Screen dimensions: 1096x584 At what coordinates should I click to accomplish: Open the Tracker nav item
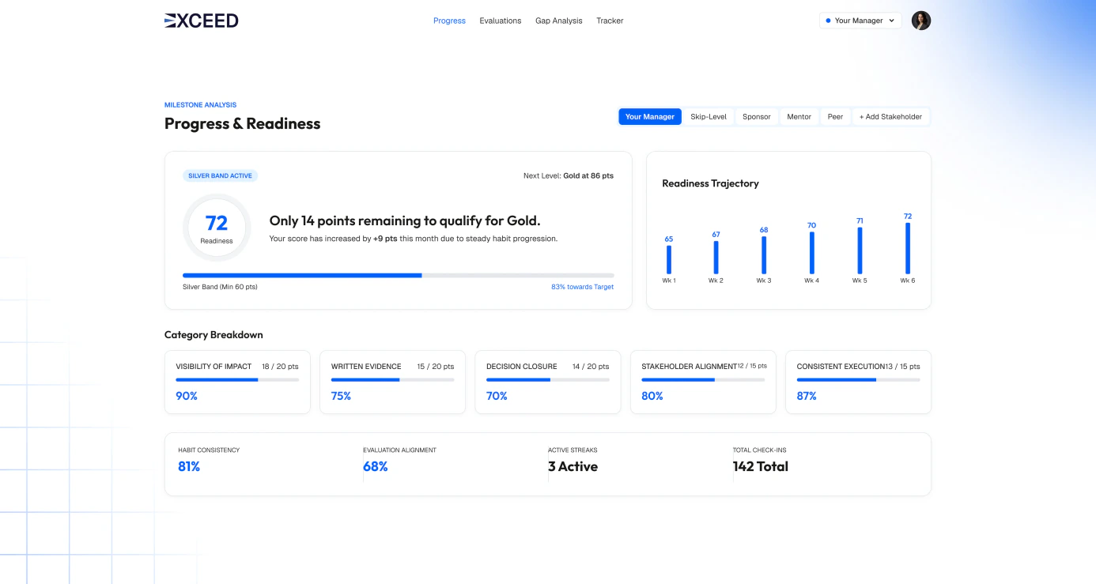610,21
